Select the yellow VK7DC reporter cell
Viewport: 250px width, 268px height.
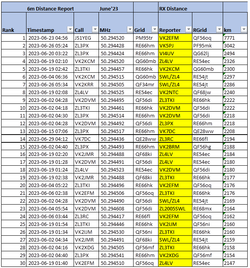[175, 131]
